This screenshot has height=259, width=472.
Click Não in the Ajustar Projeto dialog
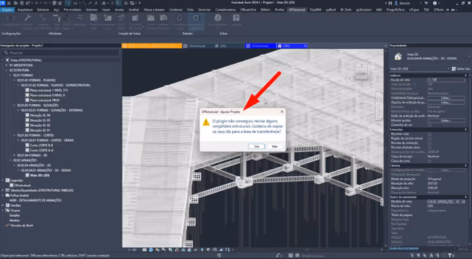point(275,146)
